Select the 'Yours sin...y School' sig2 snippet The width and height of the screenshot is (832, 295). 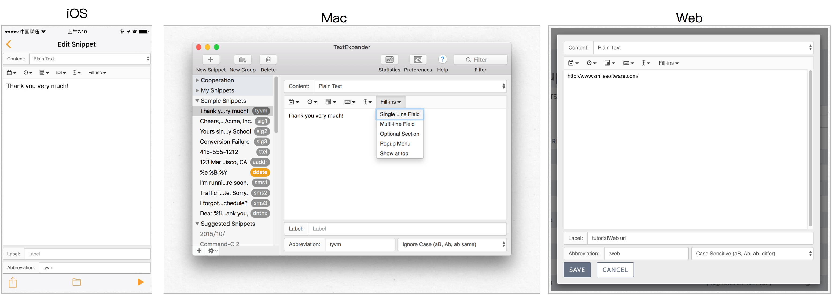point(233,131)
